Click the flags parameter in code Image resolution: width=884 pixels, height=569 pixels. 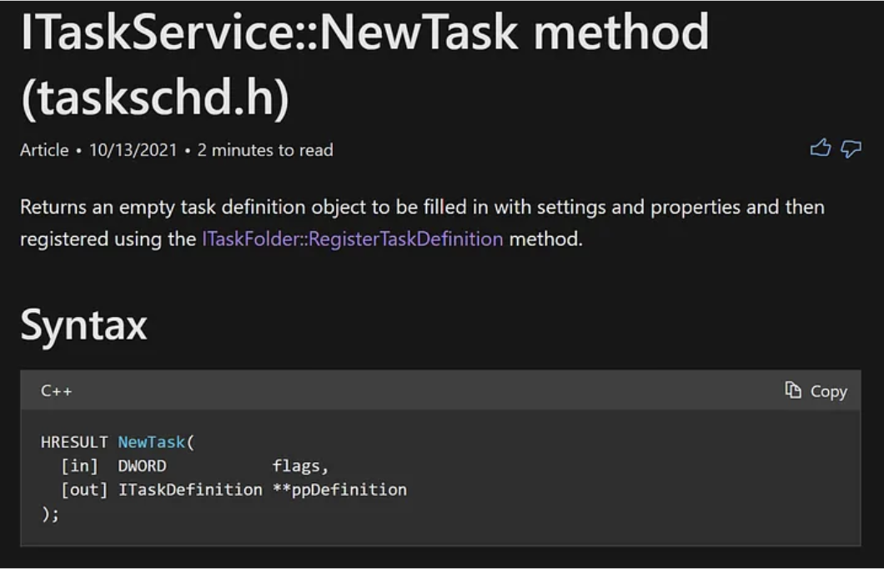coord(300,466)
